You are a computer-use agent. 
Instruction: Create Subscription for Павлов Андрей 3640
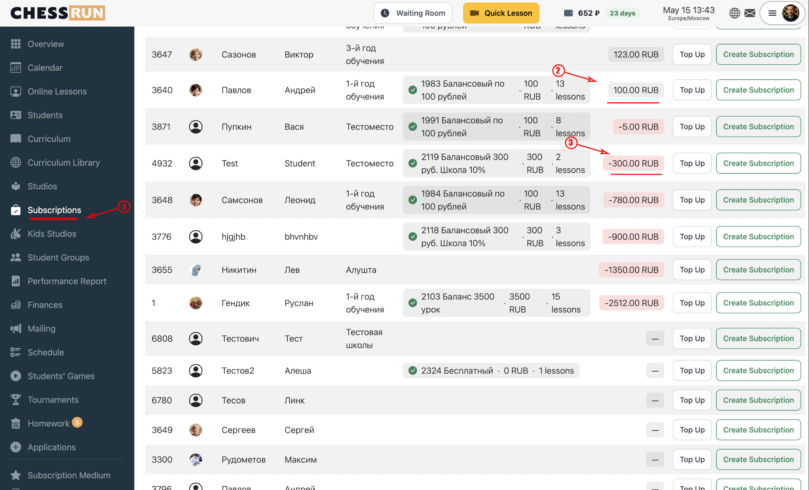758,90
